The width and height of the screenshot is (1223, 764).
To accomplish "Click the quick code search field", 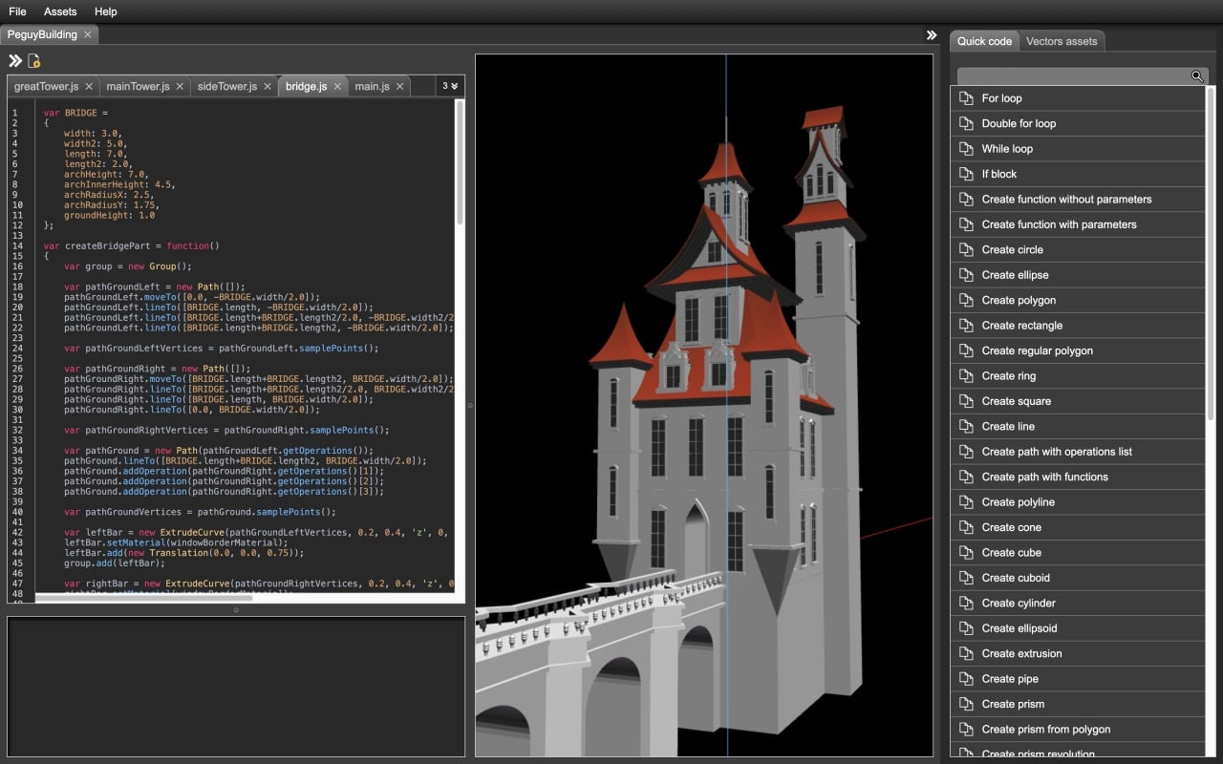I will click(x=1074, y=76).
